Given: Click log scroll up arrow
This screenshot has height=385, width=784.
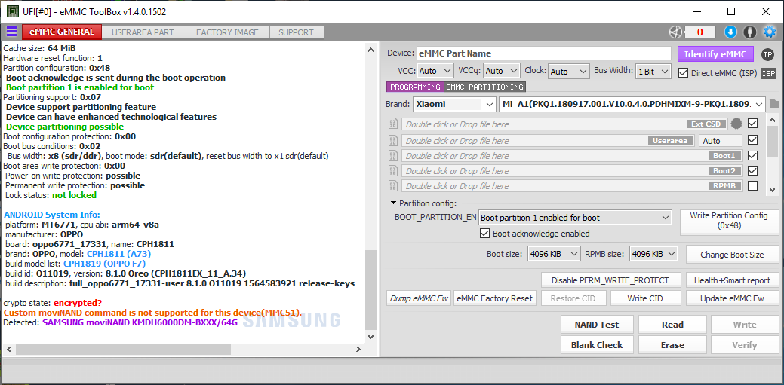Looking at the screenshot, I should click(370, 50).
